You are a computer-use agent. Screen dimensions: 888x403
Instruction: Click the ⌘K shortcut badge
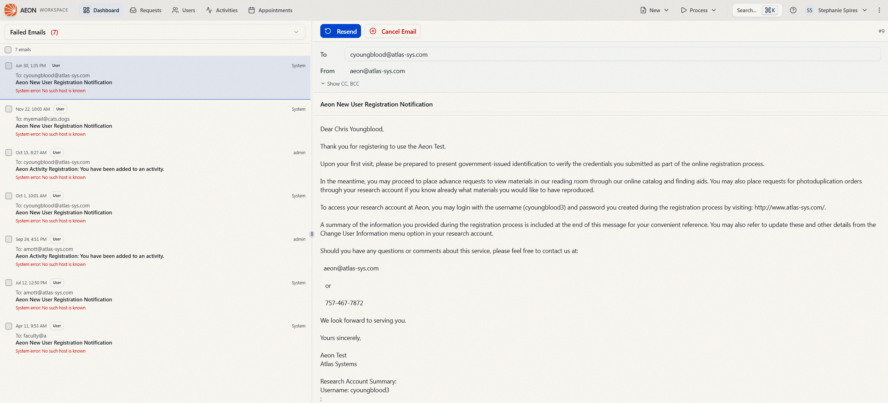(x=770, y=10)
